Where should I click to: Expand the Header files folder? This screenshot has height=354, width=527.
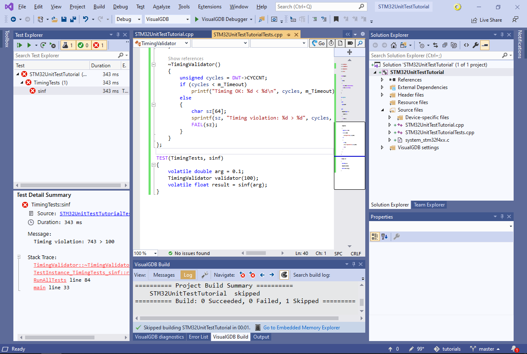pyautogui.click(x=382, y=95)
